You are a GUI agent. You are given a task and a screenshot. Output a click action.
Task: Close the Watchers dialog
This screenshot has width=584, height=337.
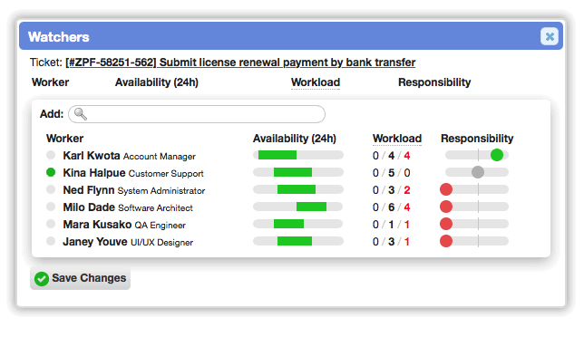[x=550, y=36]
